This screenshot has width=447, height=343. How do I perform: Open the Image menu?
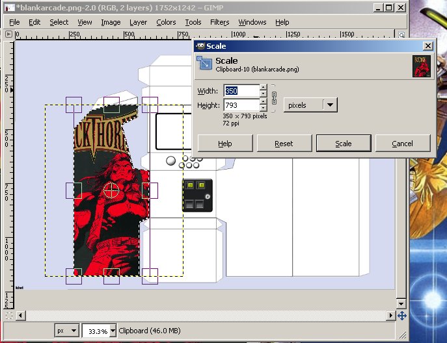pos(111,22)
